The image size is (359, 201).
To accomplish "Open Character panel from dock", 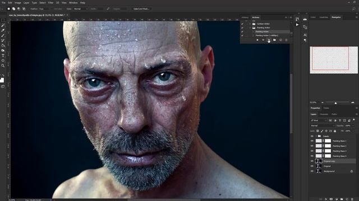I will 305,35.
